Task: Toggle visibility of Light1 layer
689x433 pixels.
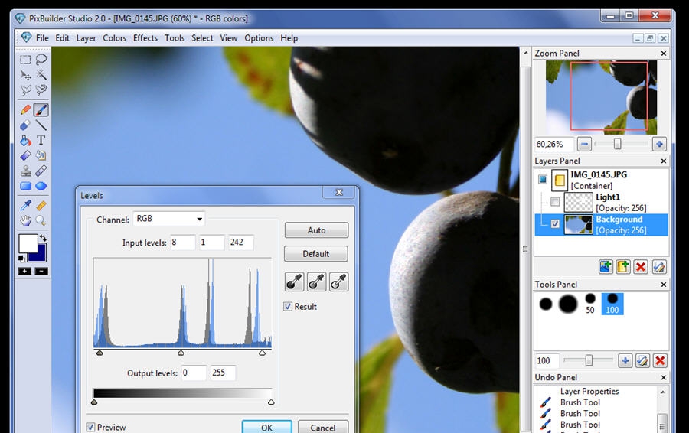Action: [x=555, y=201]
